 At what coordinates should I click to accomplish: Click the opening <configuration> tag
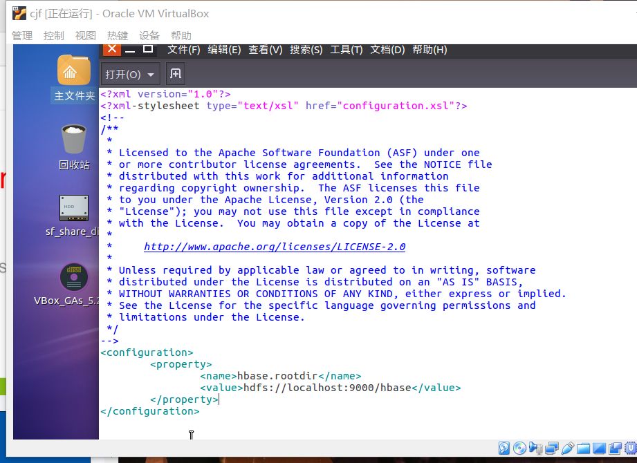(x=147, y=352)
